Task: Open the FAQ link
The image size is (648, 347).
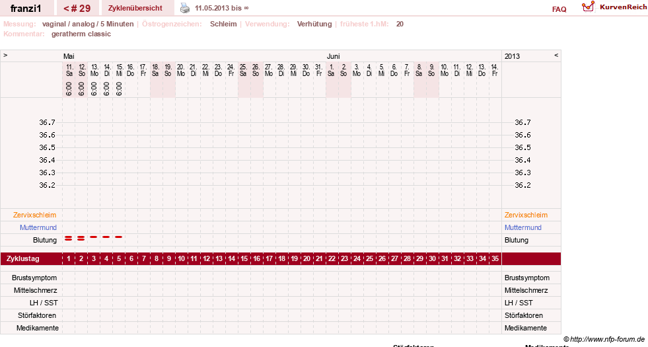Action: coord(559,9)
